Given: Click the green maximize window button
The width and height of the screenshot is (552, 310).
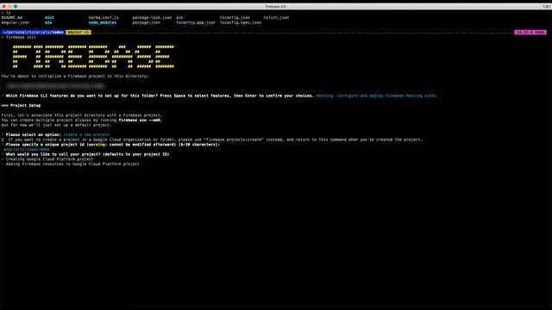Looking at the screenshot, I should [16, 6].
